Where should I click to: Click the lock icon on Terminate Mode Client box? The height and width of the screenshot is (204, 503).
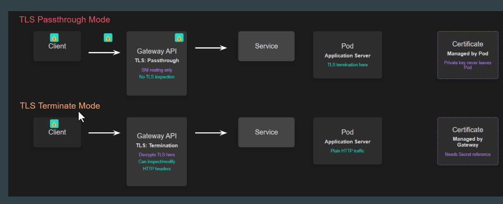pyautogui.click(x=54, y=124)
